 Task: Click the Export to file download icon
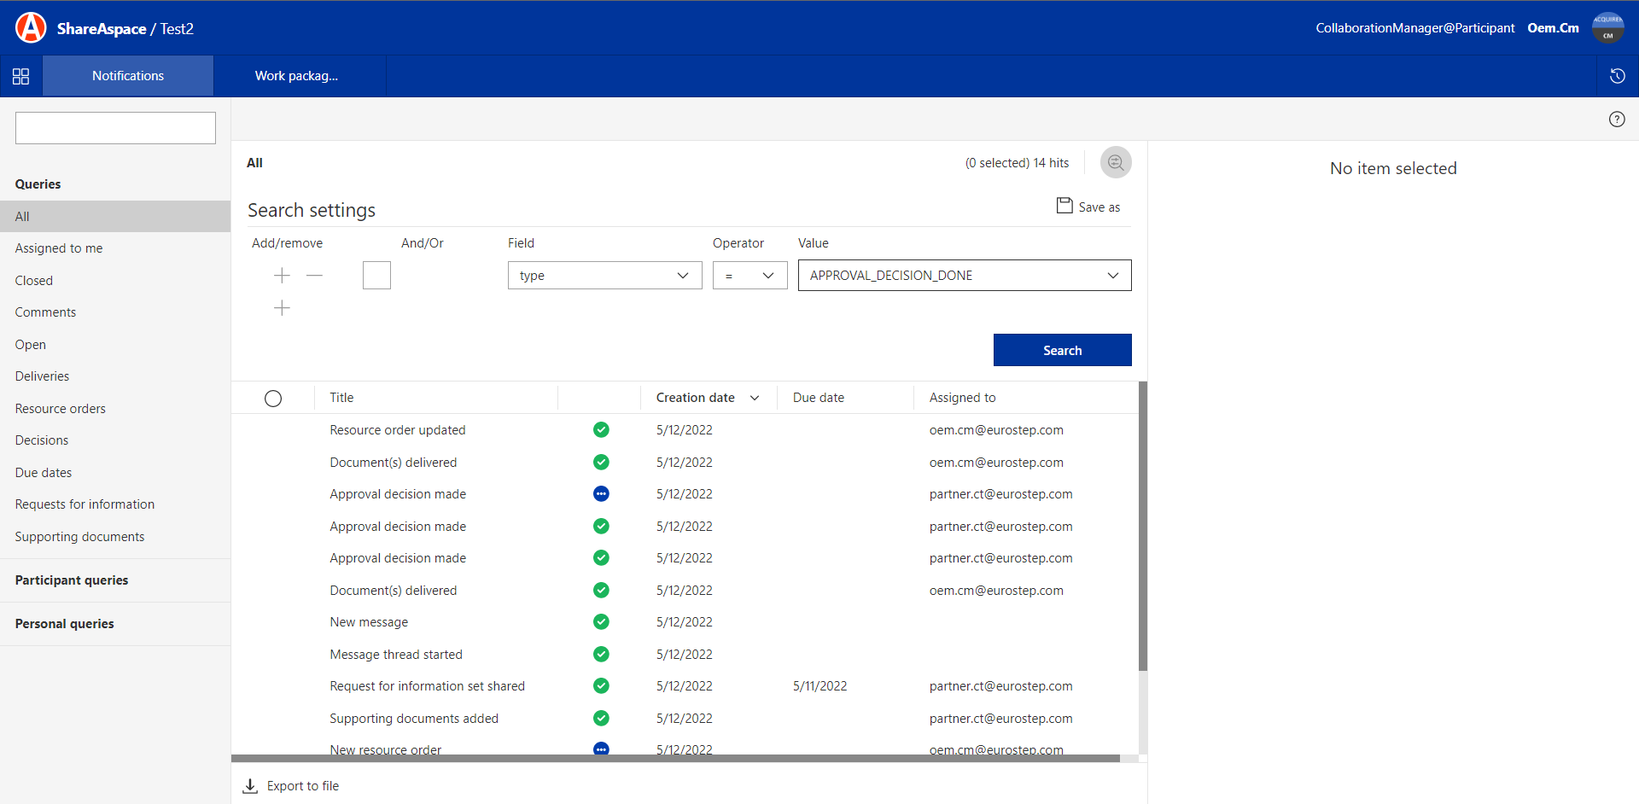coord(250,786)
